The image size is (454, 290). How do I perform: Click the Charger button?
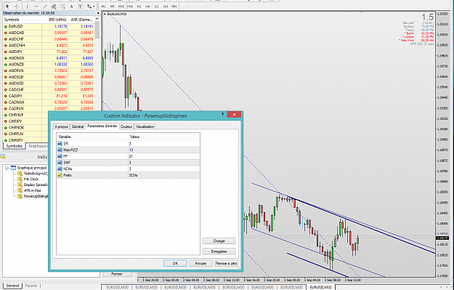pos(219,241)
